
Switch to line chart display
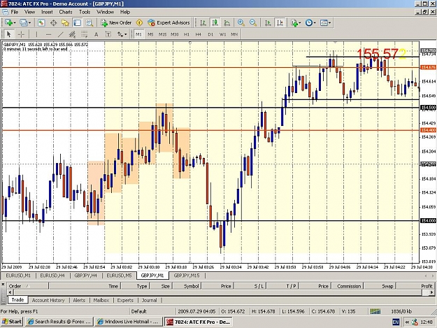[227, 23]
